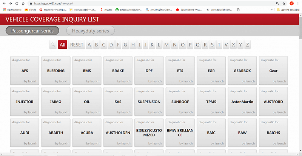Filter brands by letter C
This screenshot has height=156, width=302.
pyautogui.click(x=103, y=45)
